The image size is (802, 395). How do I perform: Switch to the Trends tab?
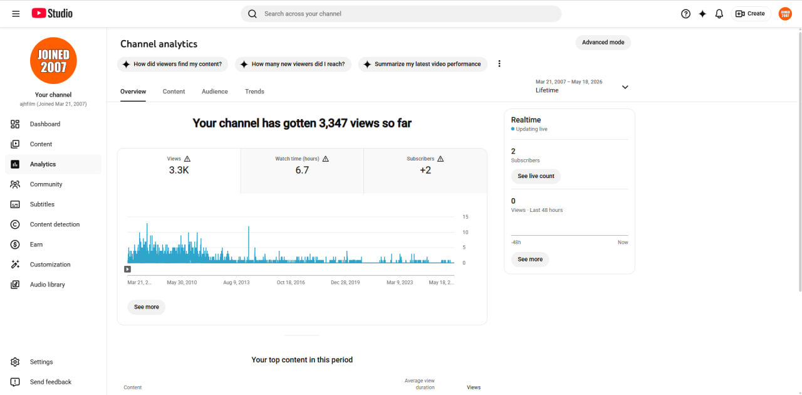pyautogui.click(x=254, y=92)
